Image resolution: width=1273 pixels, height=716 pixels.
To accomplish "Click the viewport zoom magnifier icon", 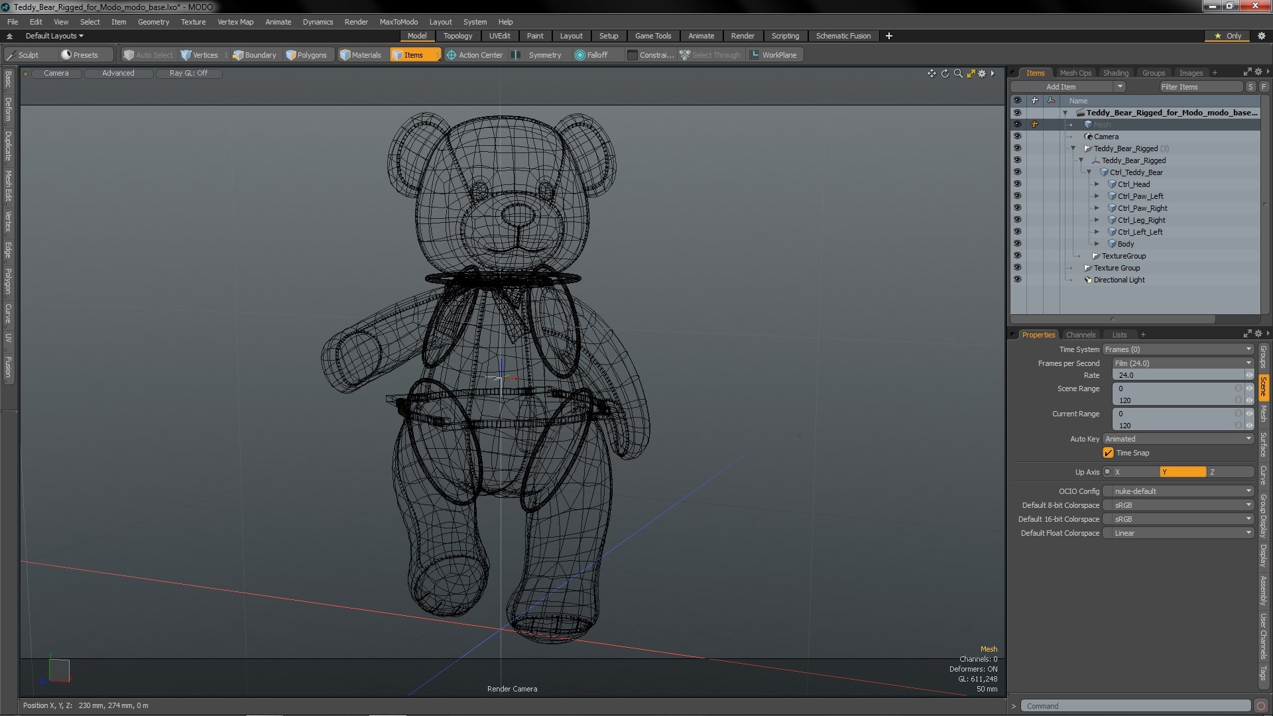I will pos(958,74).
